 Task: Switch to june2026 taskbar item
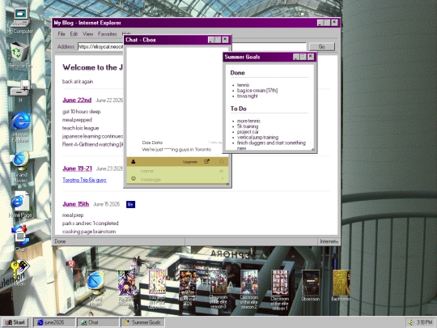click(x=54, y=322)
